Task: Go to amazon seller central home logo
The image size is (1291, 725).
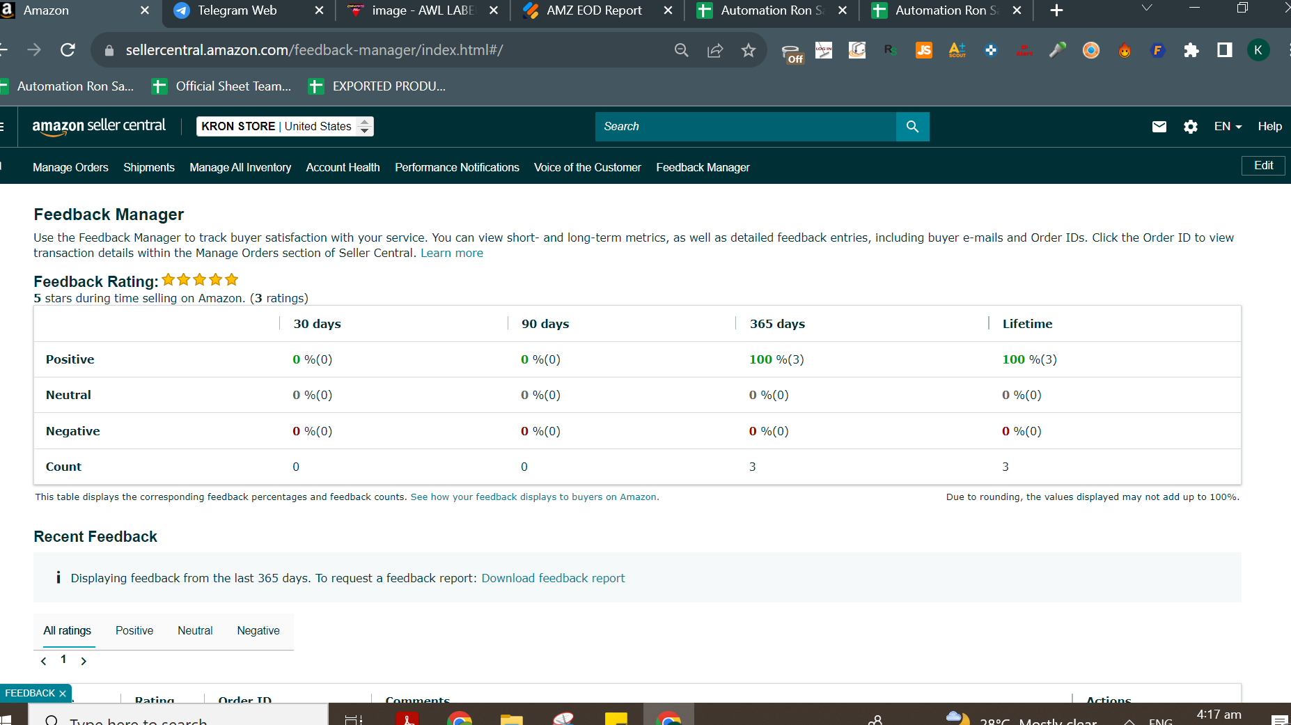Action: click(99, 126)
